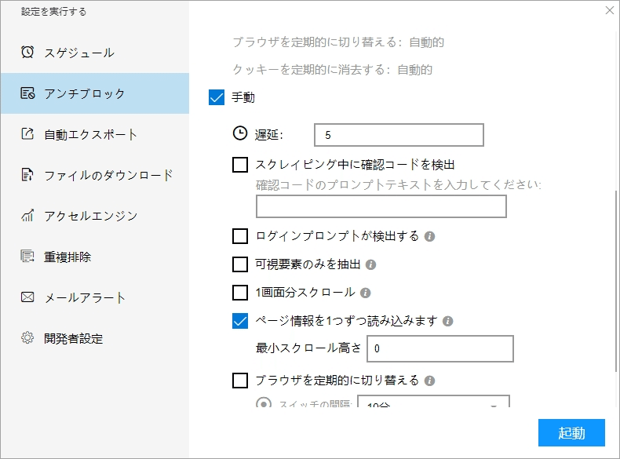Disable ページ情報を1つずつ読み込みます checkbox
The width and height of the screenshot is (620, 459).
(x=241, y=321)
